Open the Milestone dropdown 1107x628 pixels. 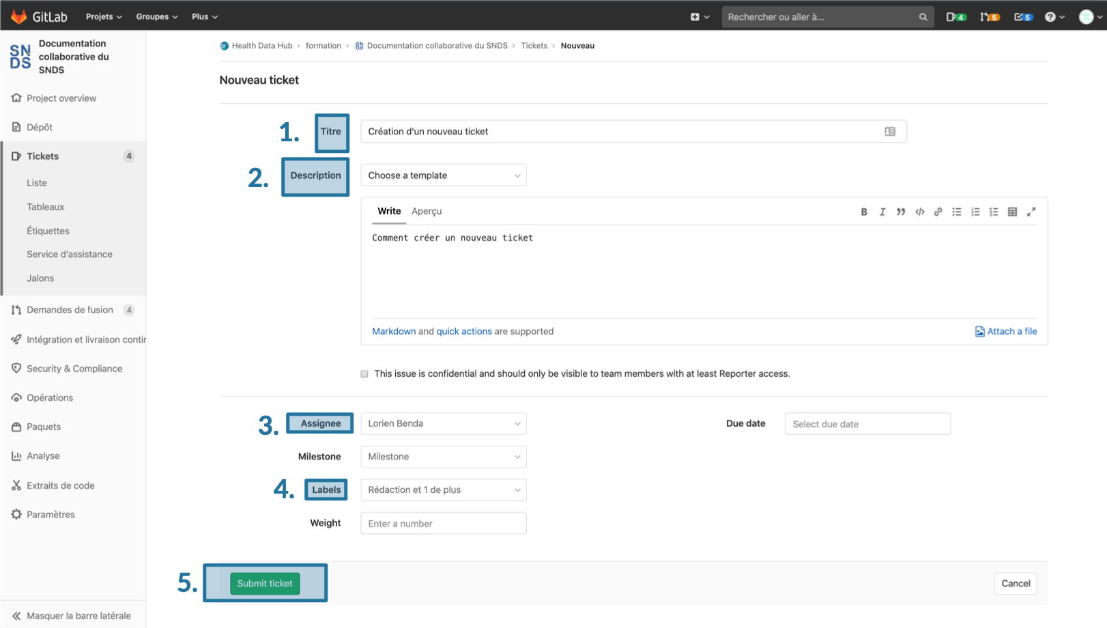click(x=443, y=457)
